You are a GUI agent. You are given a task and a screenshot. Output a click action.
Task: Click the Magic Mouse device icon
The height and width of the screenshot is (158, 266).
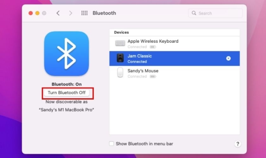(120, 72)
